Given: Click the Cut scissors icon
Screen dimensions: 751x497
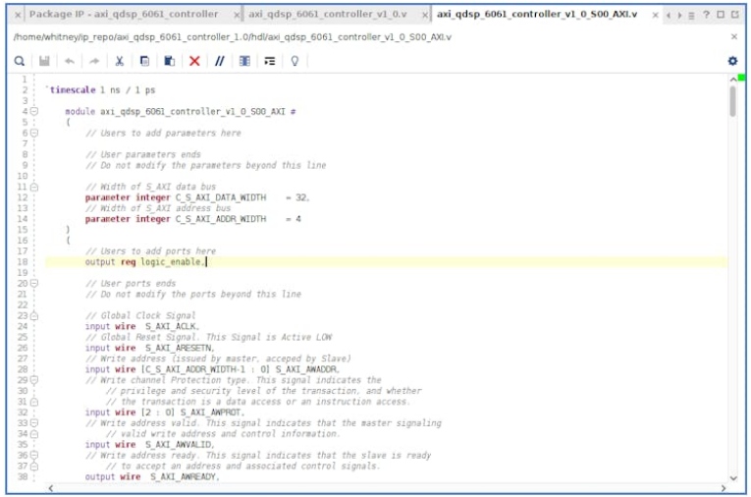Looking at the screenshot, I should coord(120,61).
